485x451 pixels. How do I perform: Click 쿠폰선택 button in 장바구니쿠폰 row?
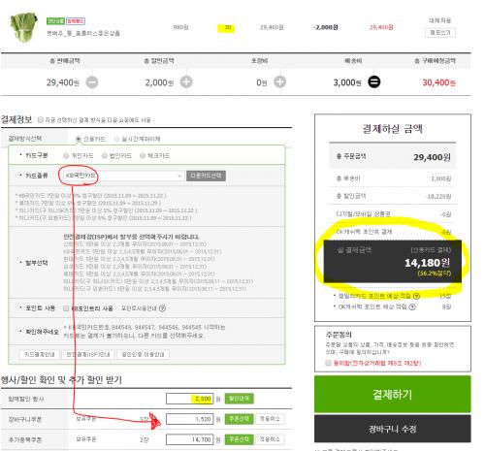tap(239, 419)
